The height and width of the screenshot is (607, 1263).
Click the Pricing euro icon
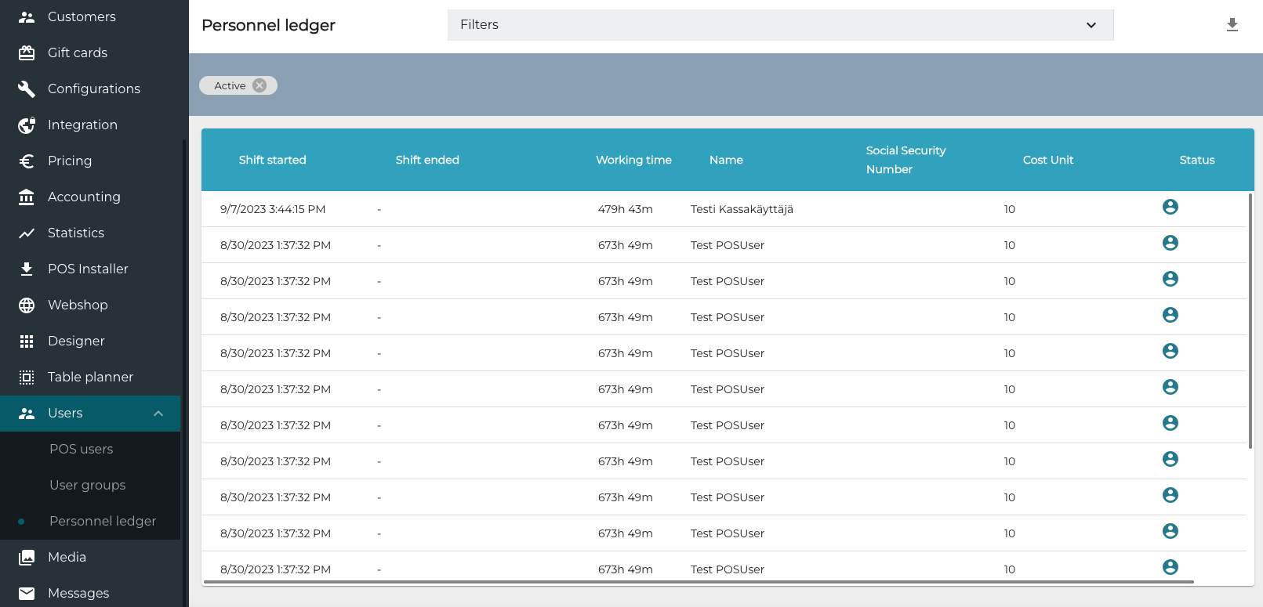27,161
